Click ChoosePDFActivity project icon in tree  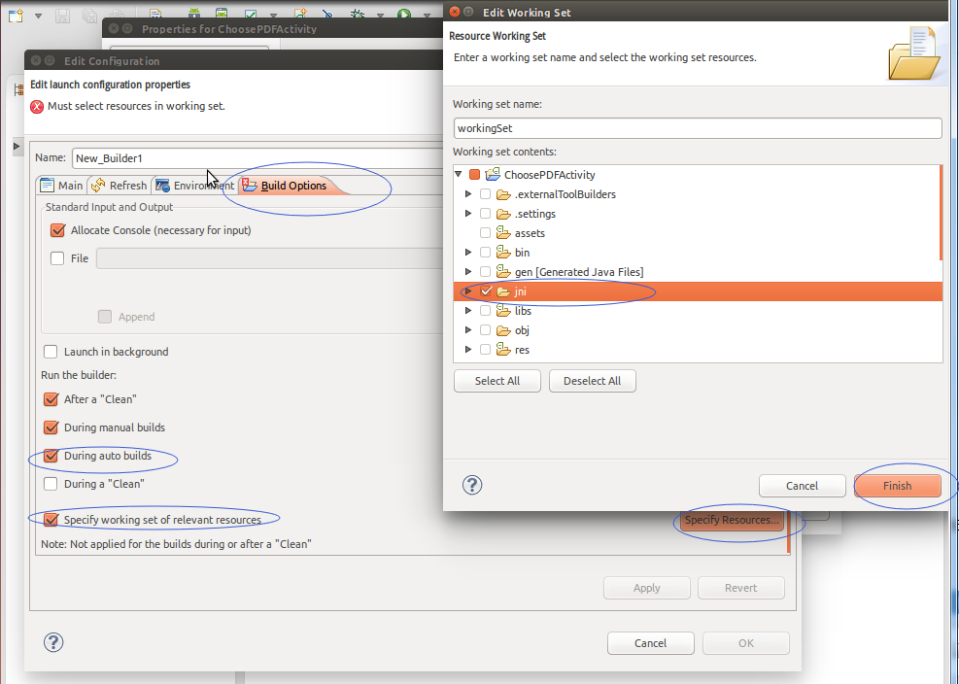coord(493,174)
